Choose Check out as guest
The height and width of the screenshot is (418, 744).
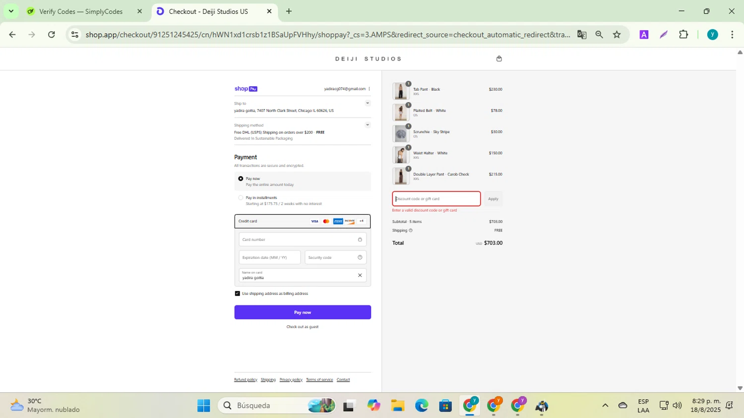(x=303, y=327)
